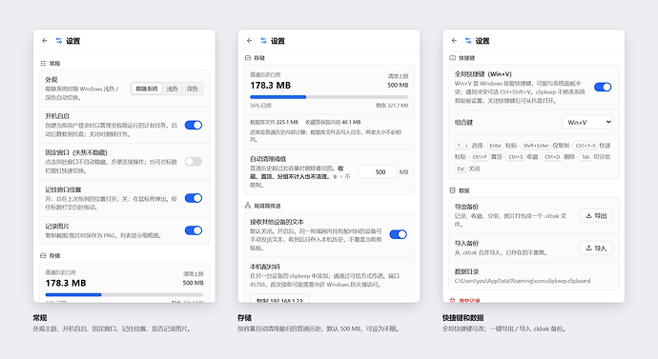Click the 500 MB limit in middle 存储 panel

pos(398,85)
